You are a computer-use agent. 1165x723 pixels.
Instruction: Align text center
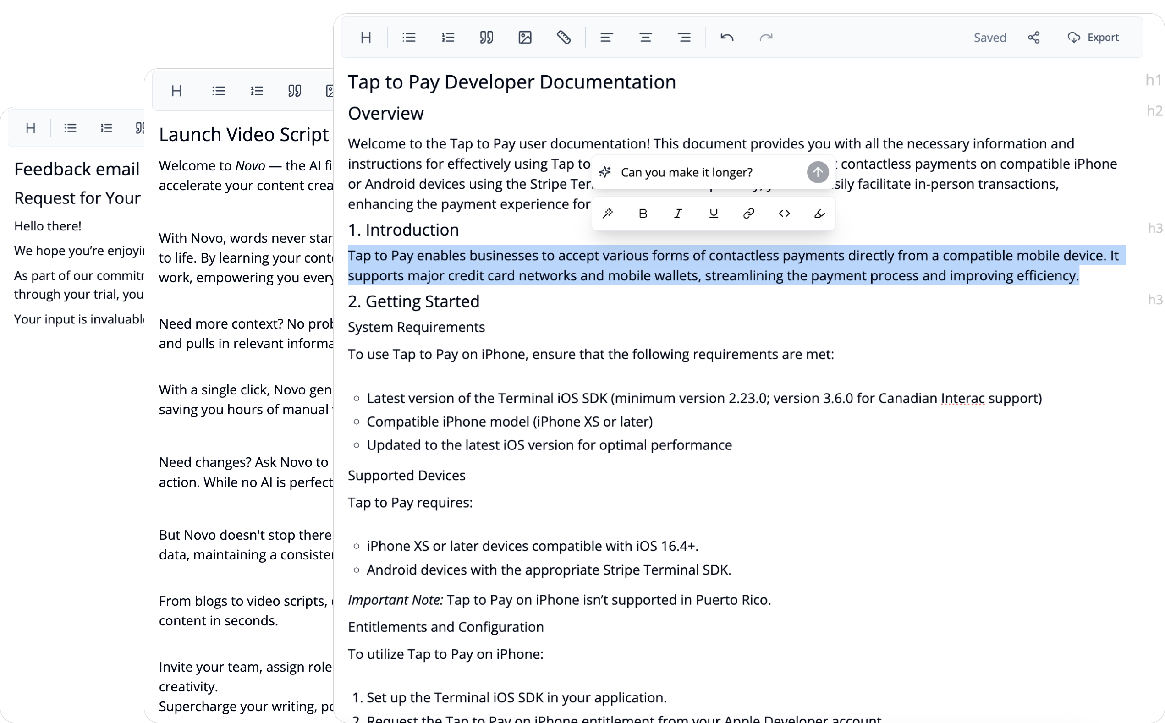[646, 37]
